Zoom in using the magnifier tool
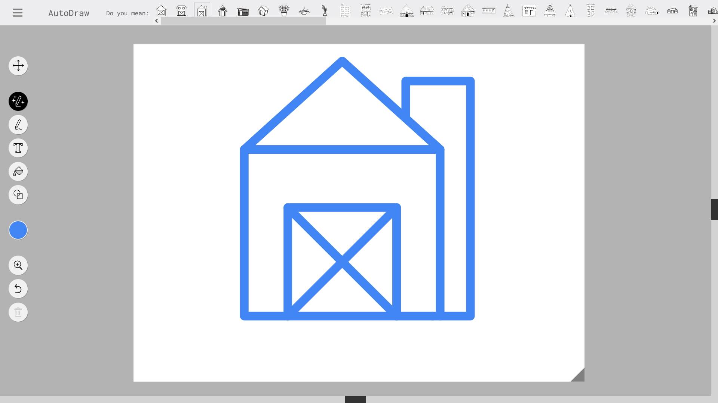This screenshot has height=403, width=718. click(18, 265)
